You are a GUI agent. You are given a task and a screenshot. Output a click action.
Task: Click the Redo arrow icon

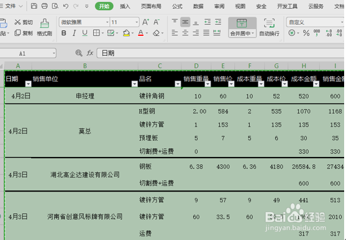pyautogui.click(x=76, y=6)
